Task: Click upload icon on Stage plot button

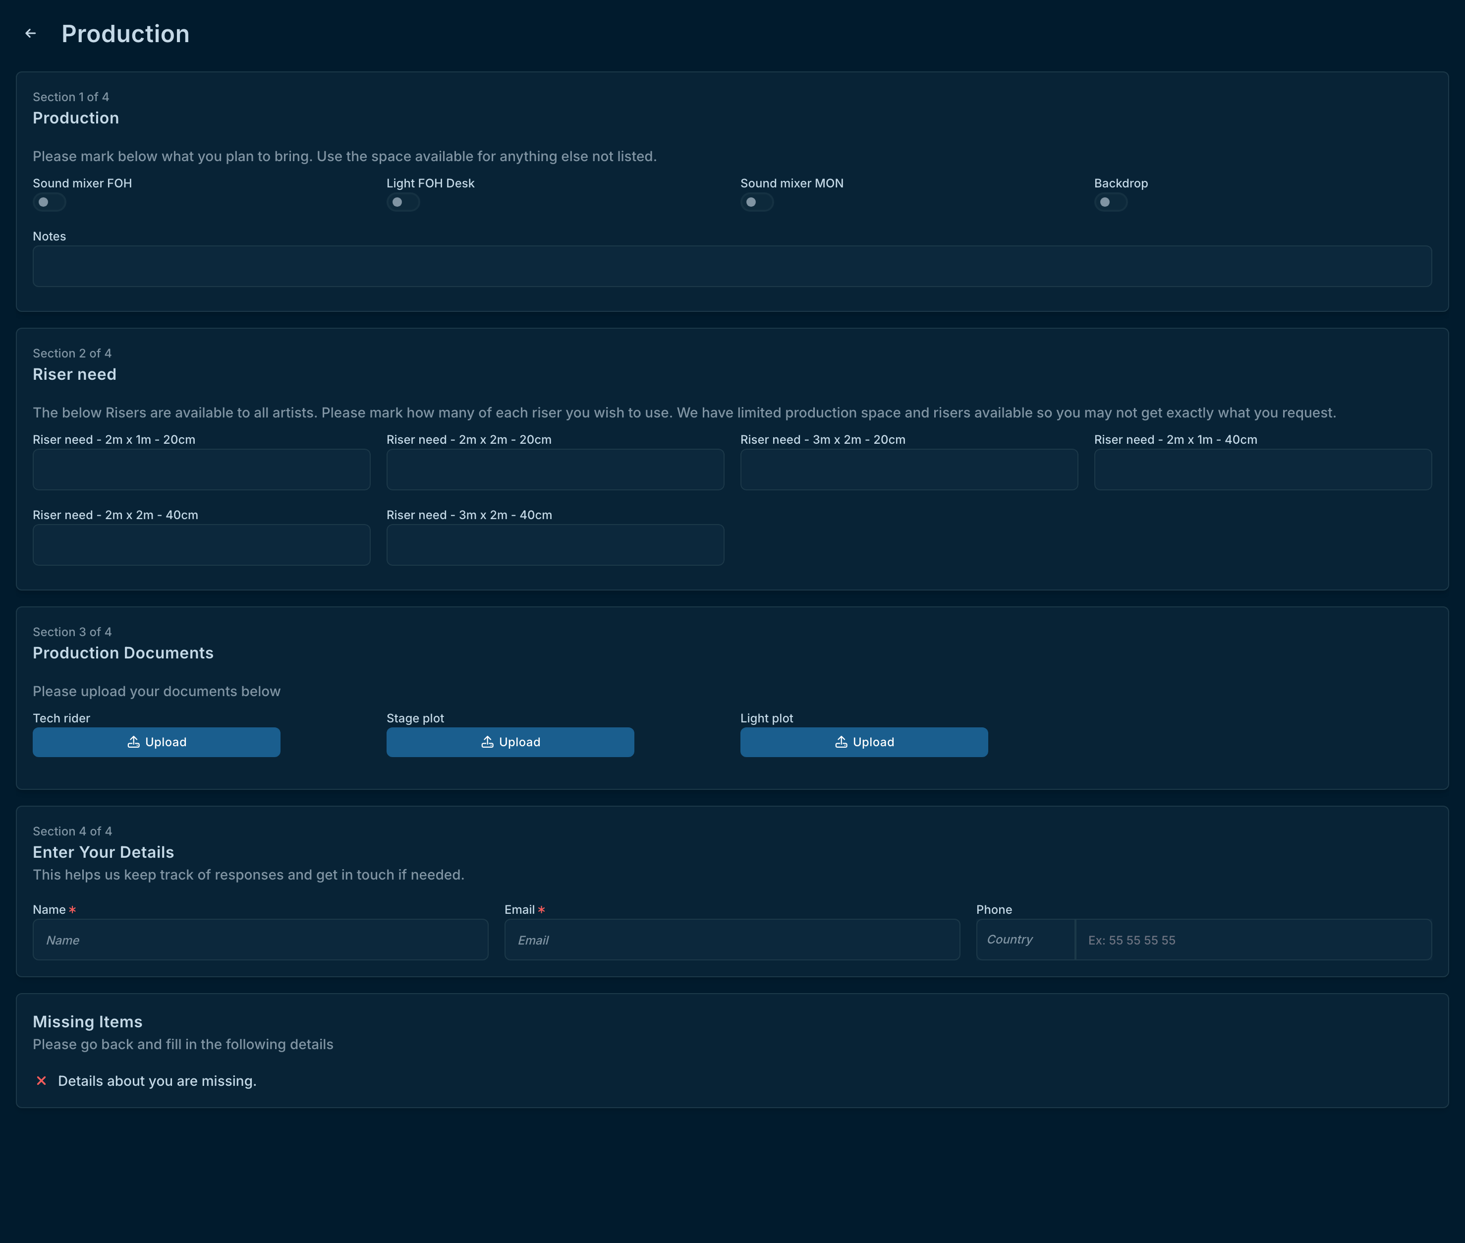Action: tap(487, 742)
